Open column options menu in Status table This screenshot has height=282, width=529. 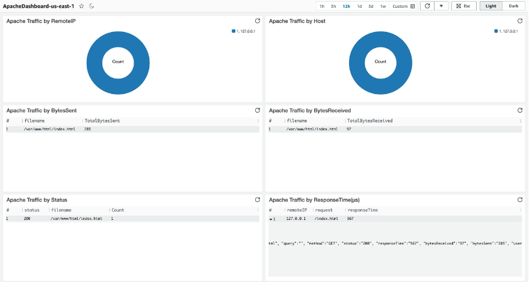pos(258,210)
